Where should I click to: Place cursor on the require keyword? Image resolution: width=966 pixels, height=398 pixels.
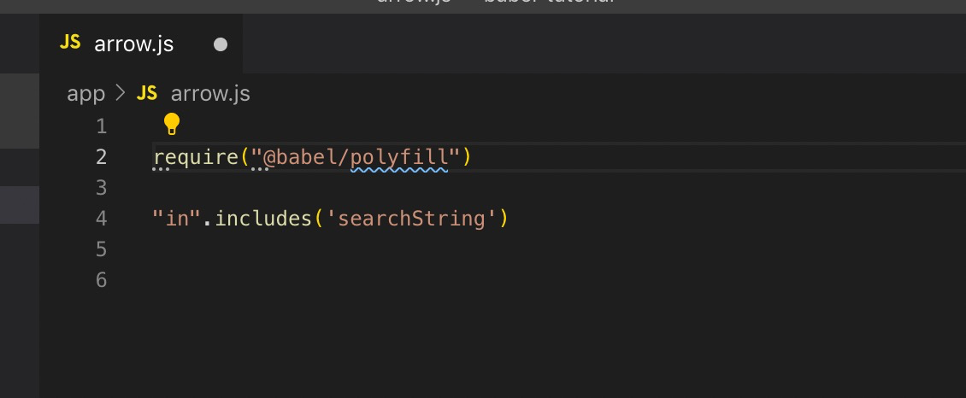[195, 157]
